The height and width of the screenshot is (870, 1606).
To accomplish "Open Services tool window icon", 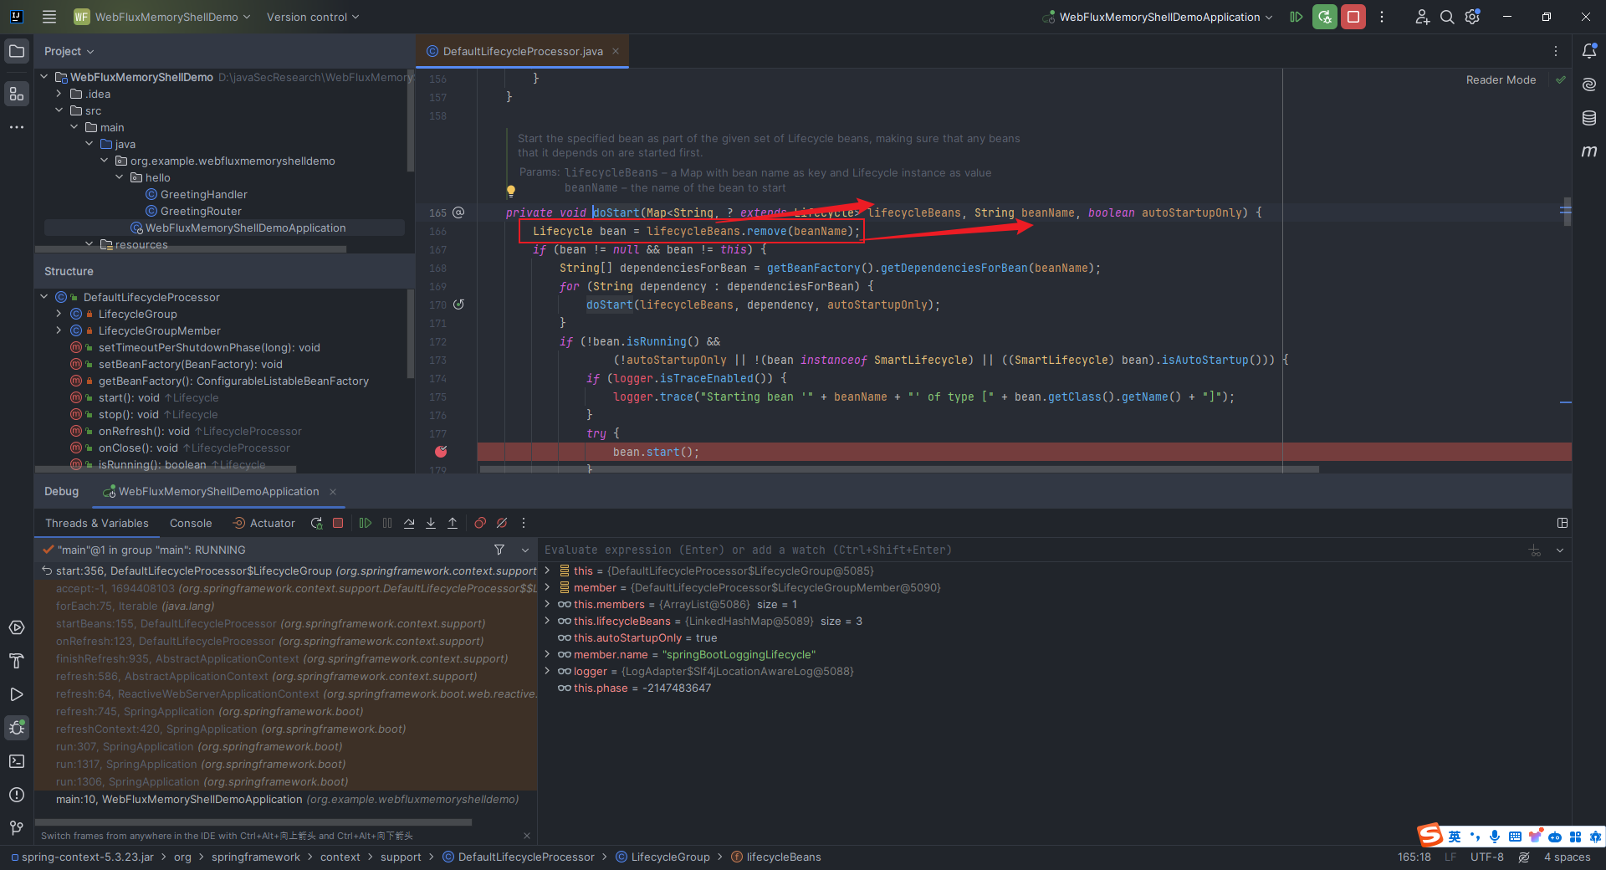I will point(17,627).
